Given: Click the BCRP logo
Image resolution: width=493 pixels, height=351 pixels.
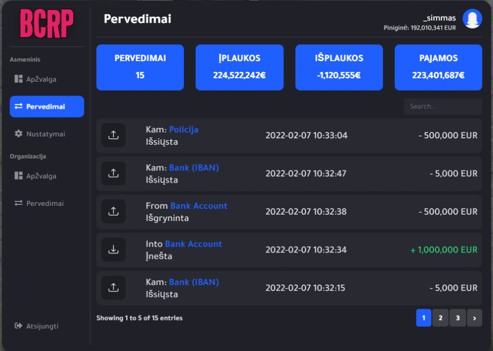Looking at the screenshot, I should point(47,24).
